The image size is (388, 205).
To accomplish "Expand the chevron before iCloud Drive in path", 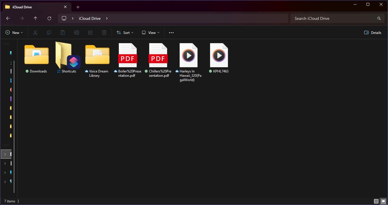I will coord(73,18).
